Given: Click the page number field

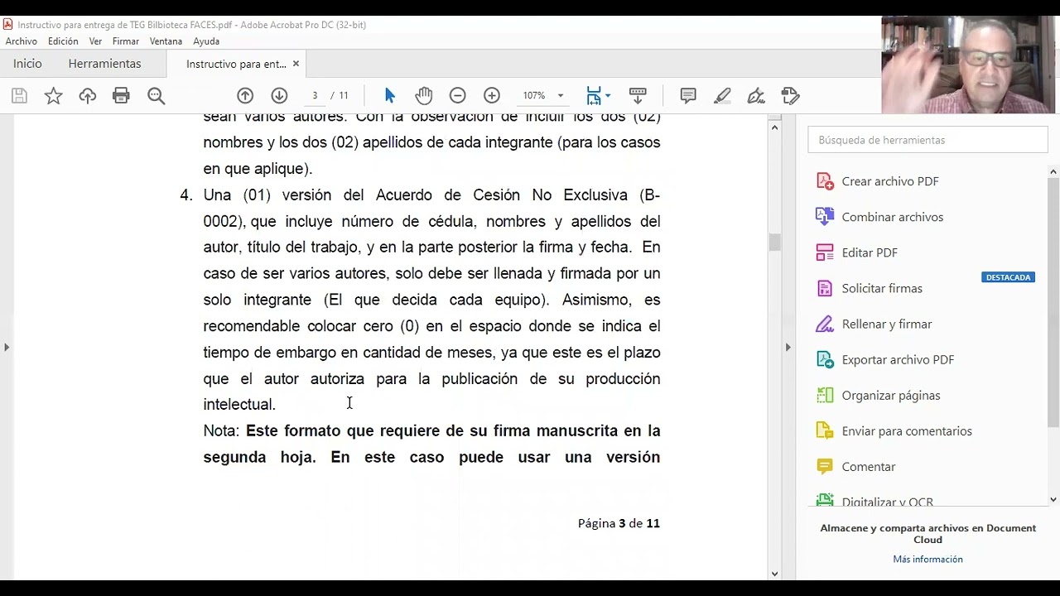Looking at the screenshot, I should (x=315, y=96).
